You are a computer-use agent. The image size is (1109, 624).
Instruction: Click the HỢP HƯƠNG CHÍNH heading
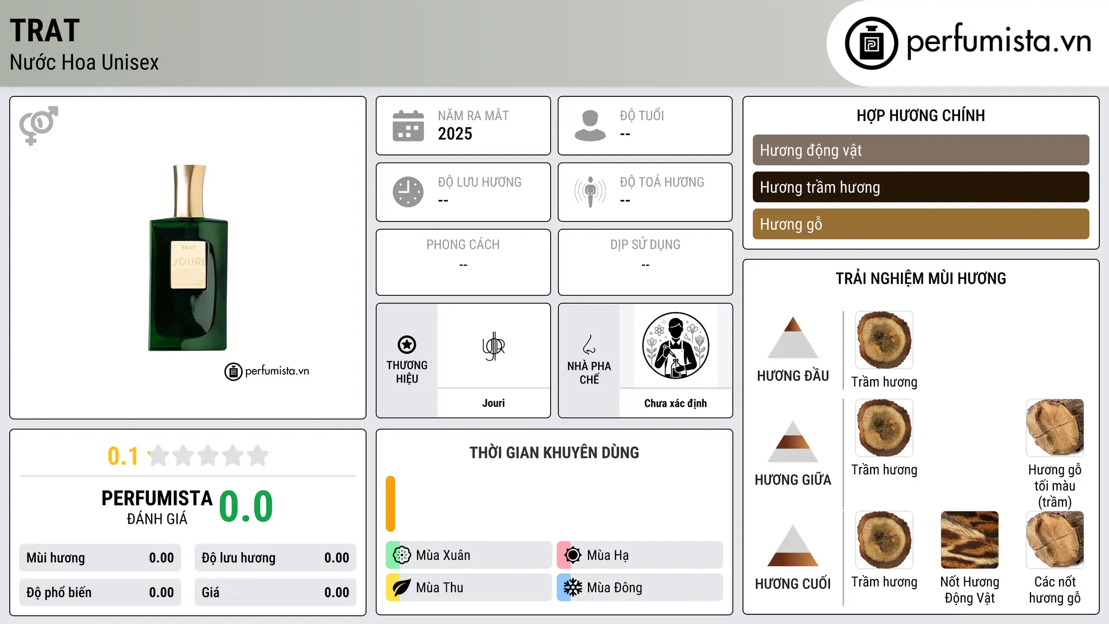[921, 115]
